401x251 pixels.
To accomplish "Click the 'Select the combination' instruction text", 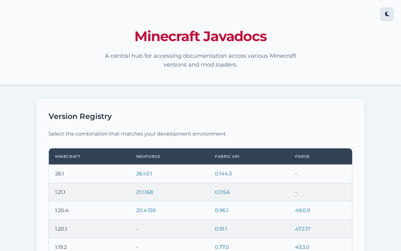I will click(138, 134).
